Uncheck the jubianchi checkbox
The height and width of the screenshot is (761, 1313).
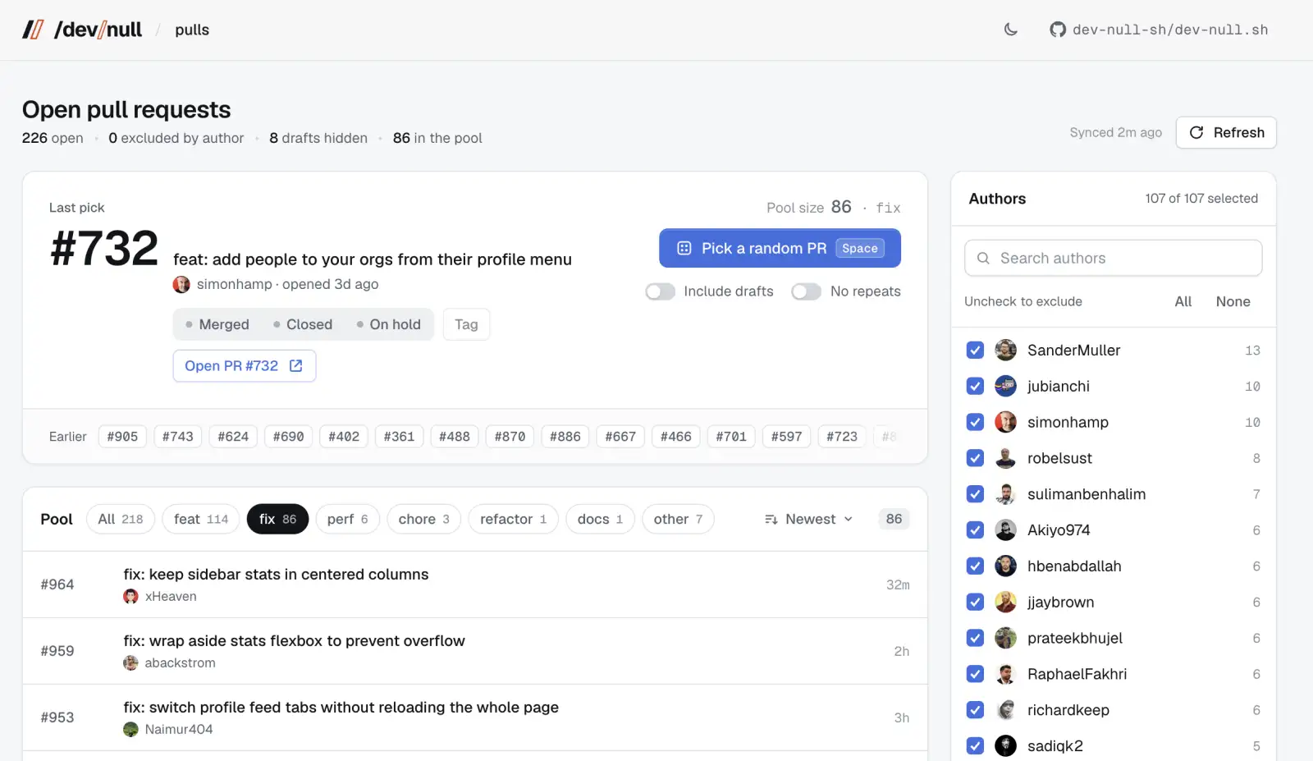coord(975,386)
